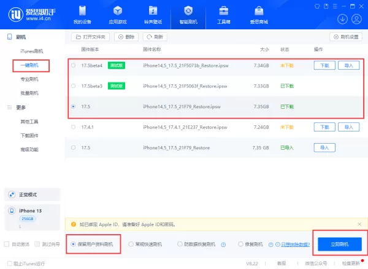Screen dimensions: 368x269
Task: Import firmware on the 17.5beta4 row
Action: point(349,65)
